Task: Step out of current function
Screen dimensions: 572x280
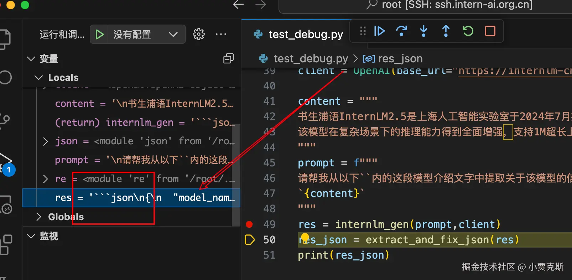Action: pyautogui.click(x=446, y=31)
